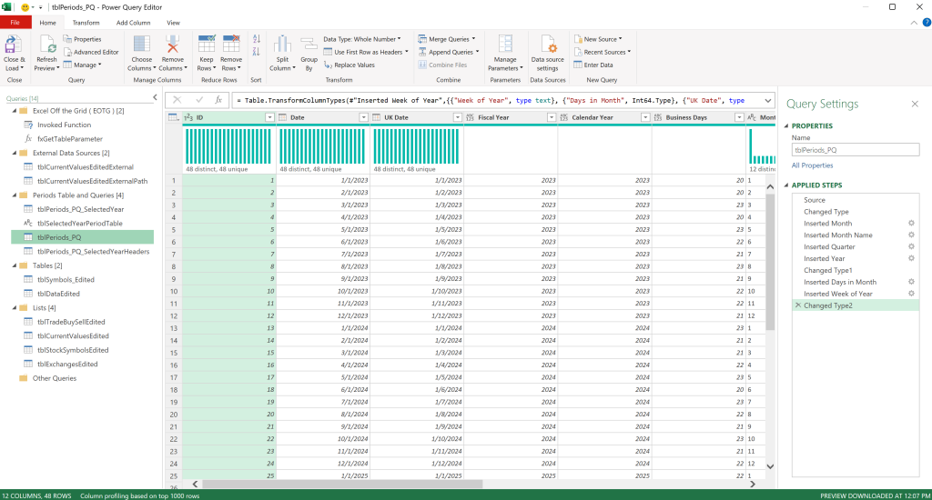Close the Query Settings pane

(x=915, y=104)
